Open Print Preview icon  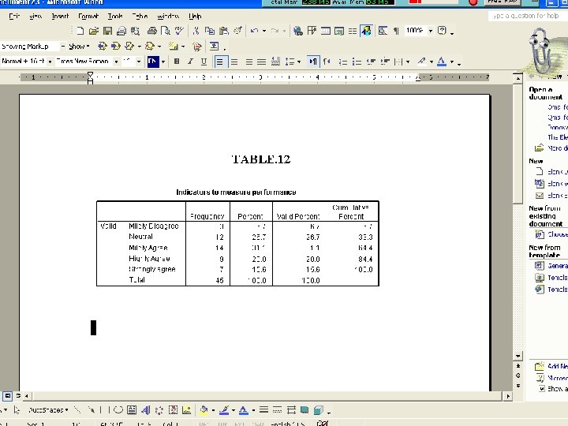coord(165,31)
